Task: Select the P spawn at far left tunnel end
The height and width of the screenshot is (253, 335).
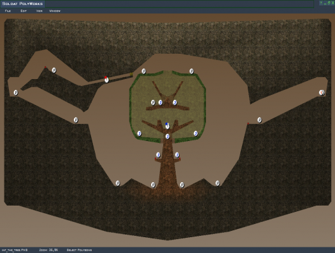Action: [16, 92]
